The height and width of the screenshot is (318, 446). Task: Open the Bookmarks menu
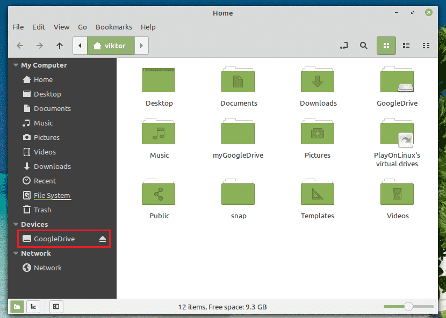pyautogui.click(x=113, y=27)
